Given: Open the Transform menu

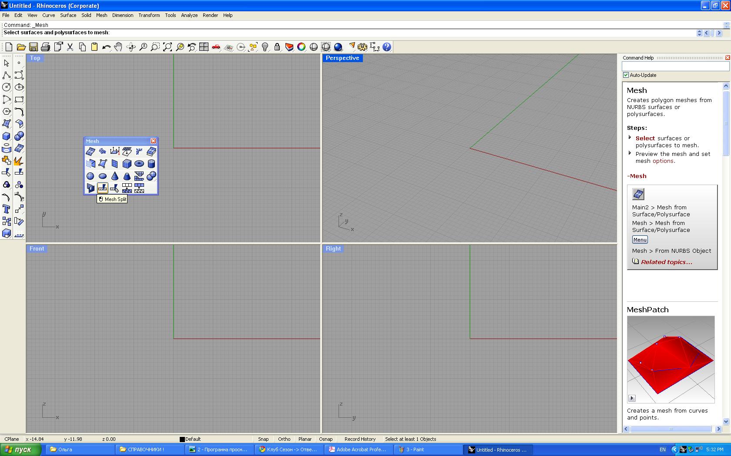Looking at the screenshot, I should (149, 15).
